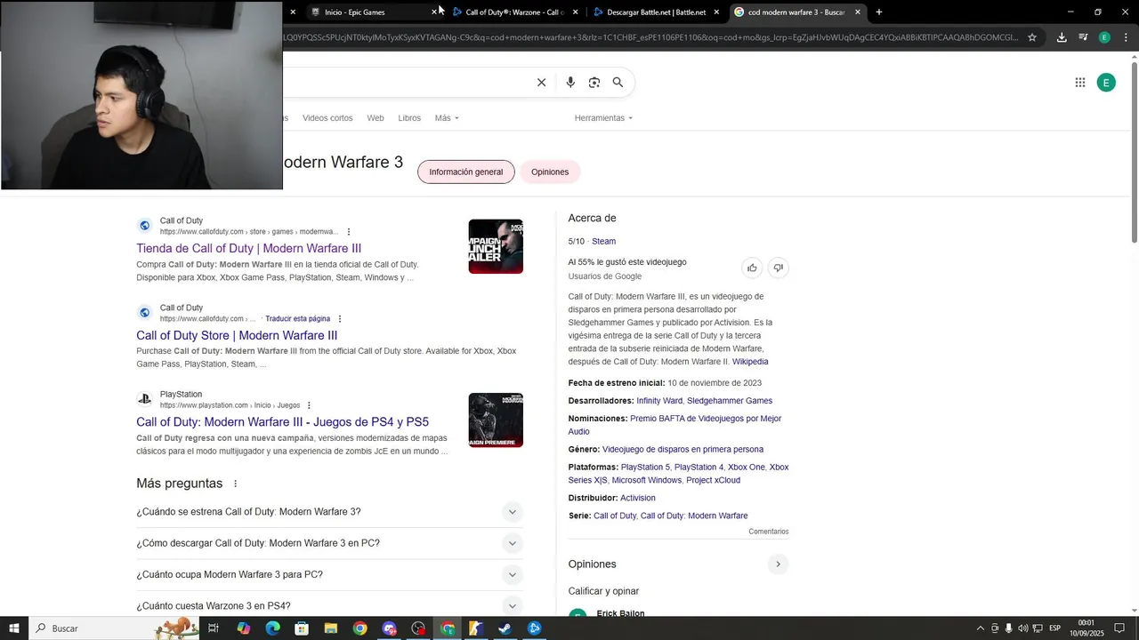Expand Opiniones section arrow
The image size is (1139, 640).
(778, 564)
